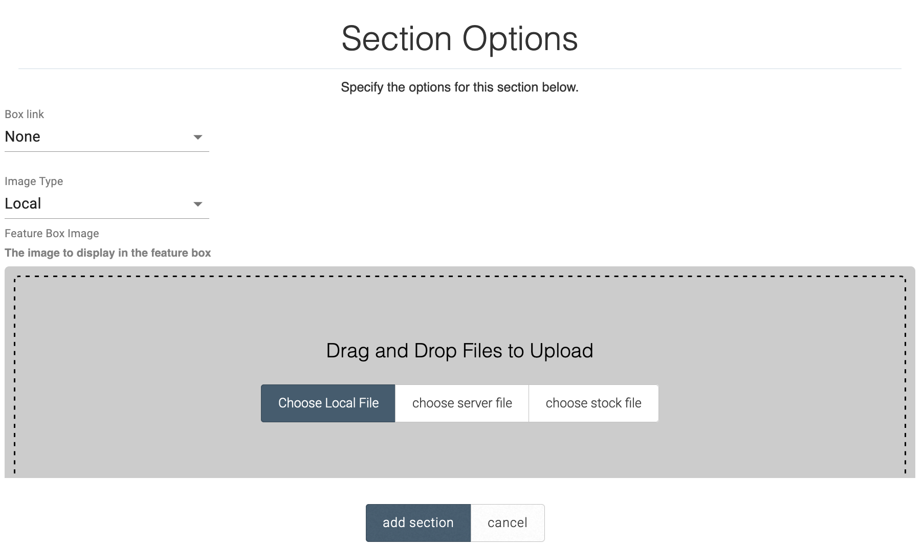
Task: Select the choose stock file button
Action: (593, 403)
